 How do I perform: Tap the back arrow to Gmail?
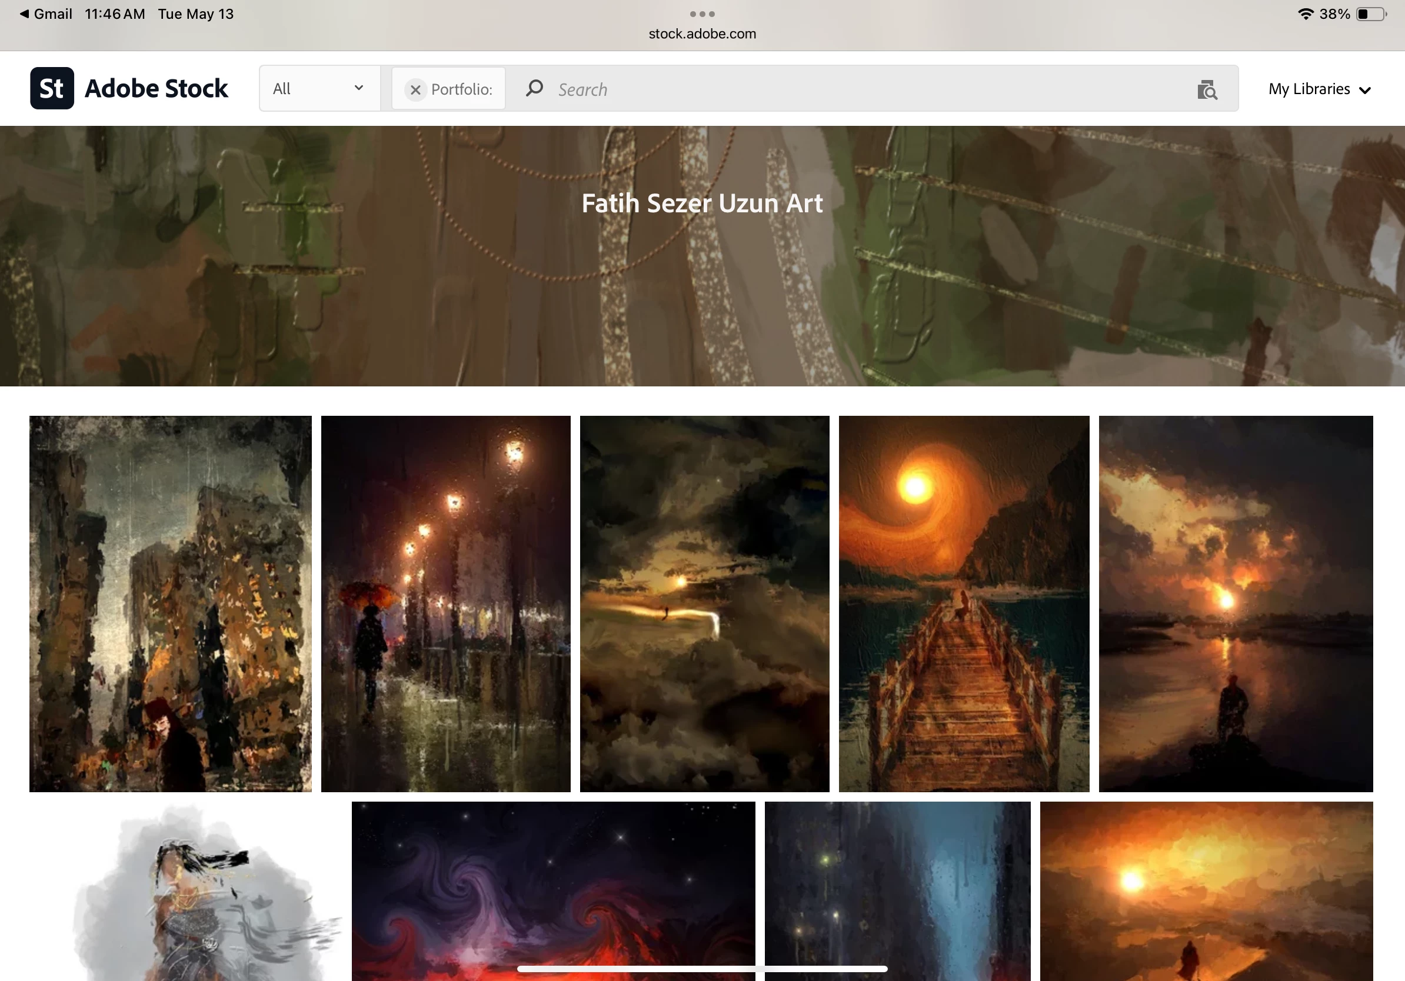(25, 14)
